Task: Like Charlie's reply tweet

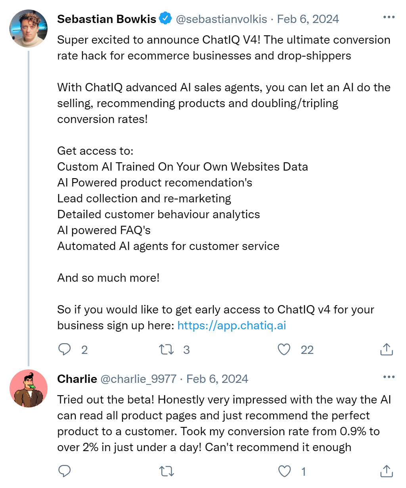Action: click(x=284, y=471)
